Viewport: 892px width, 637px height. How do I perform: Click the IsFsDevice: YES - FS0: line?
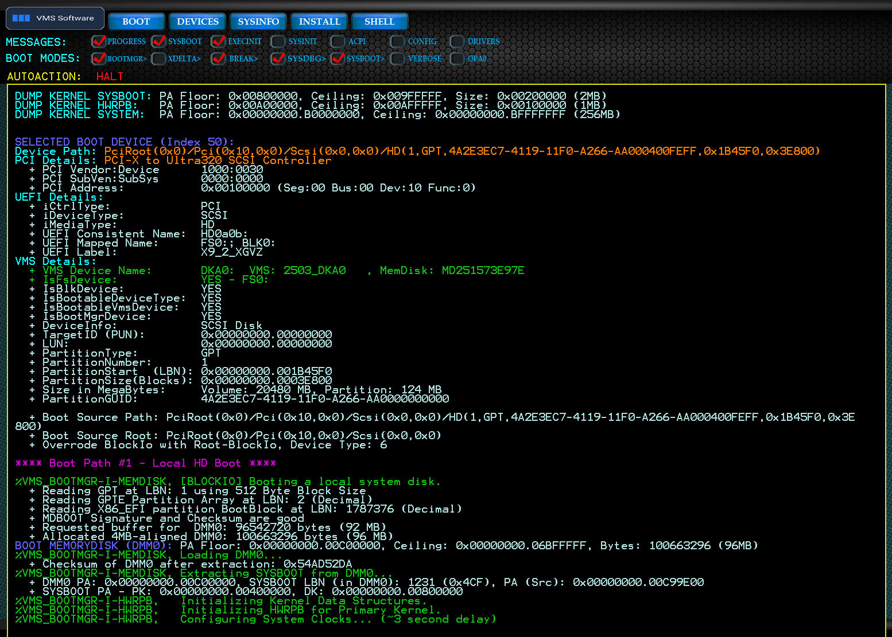pos(149,279)
